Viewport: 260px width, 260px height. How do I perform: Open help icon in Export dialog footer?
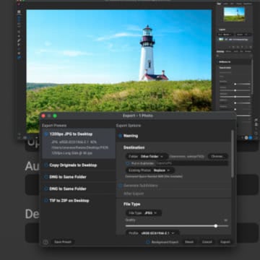(45, 242)
